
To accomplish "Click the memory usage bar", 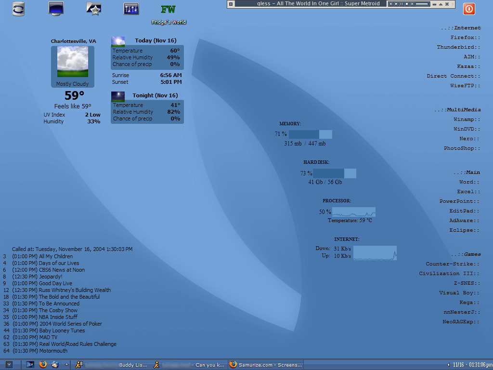I will pos(311,134).
